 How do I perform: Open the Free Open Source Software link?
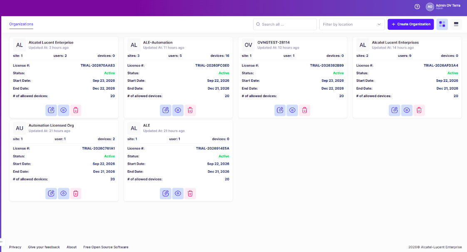tap(106, 247)
